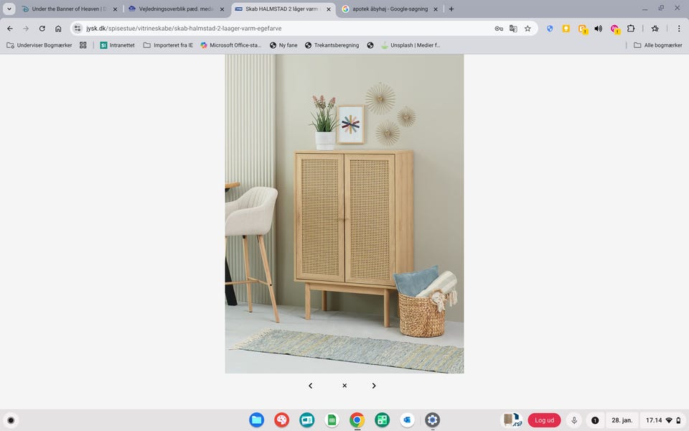This screenshot has width=689, height=431.
Task: Click the HALMSTAD cabinet product image
Action: coord(344,214)
